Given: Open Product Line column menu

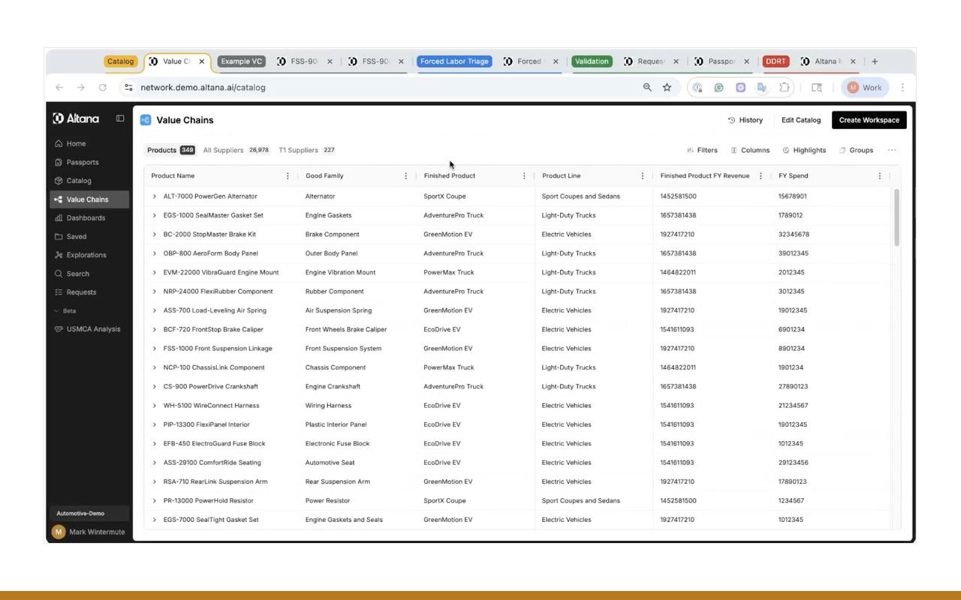Looking at the screenshot, I should pyautogui.click(x=643, y=176).
